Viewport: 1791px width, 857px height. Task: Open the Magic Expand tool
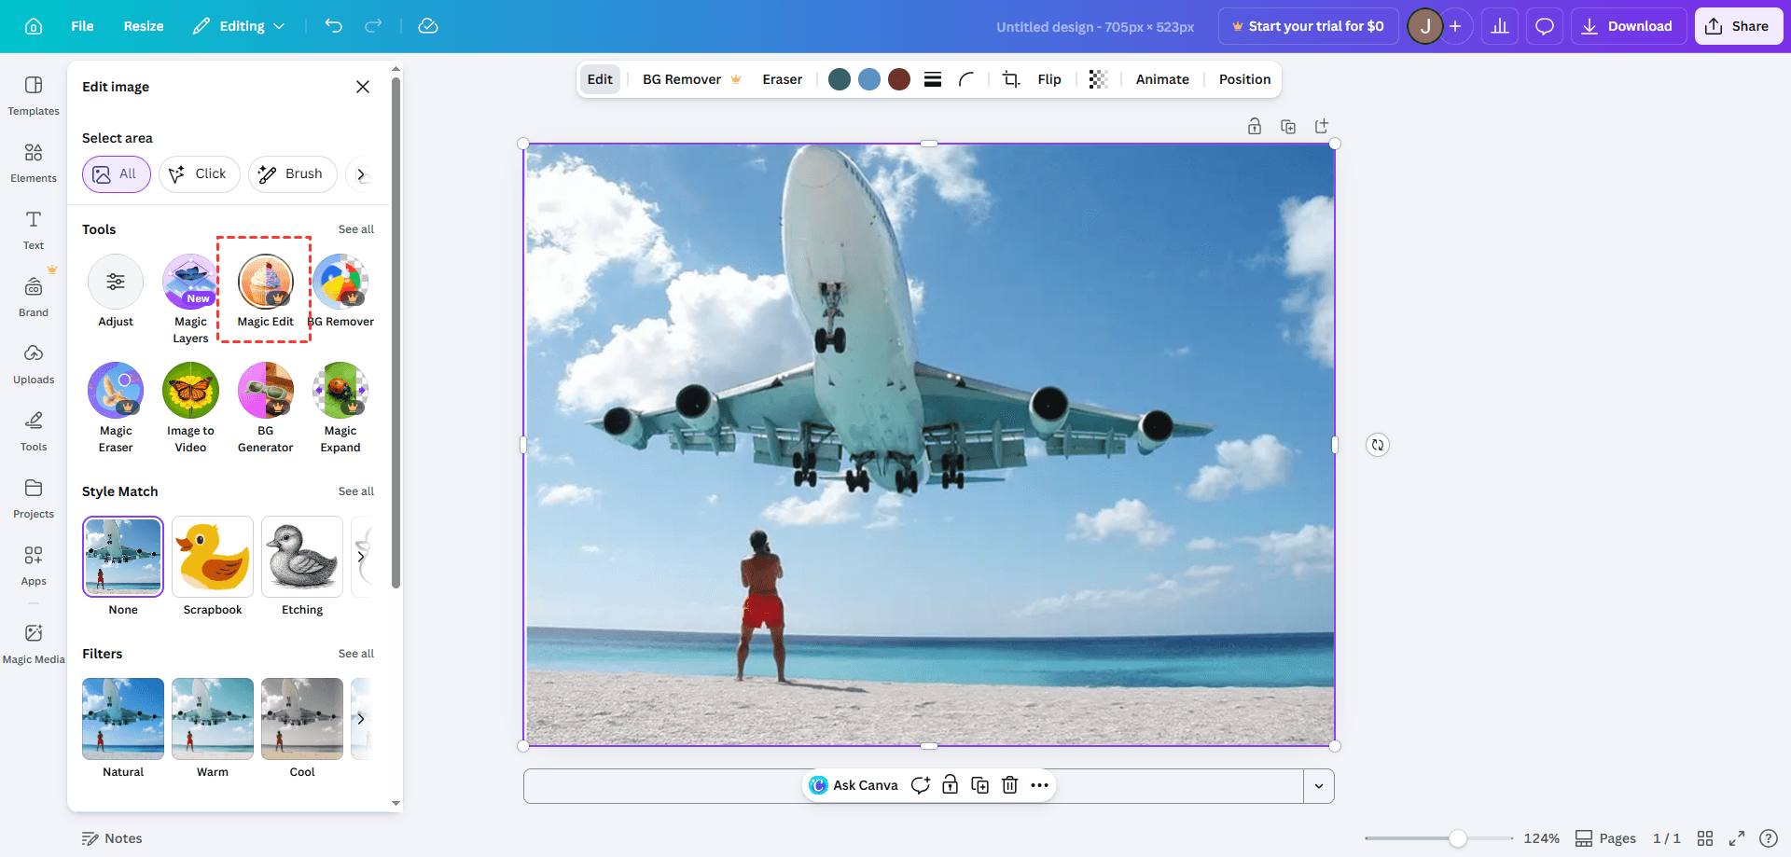340,390
